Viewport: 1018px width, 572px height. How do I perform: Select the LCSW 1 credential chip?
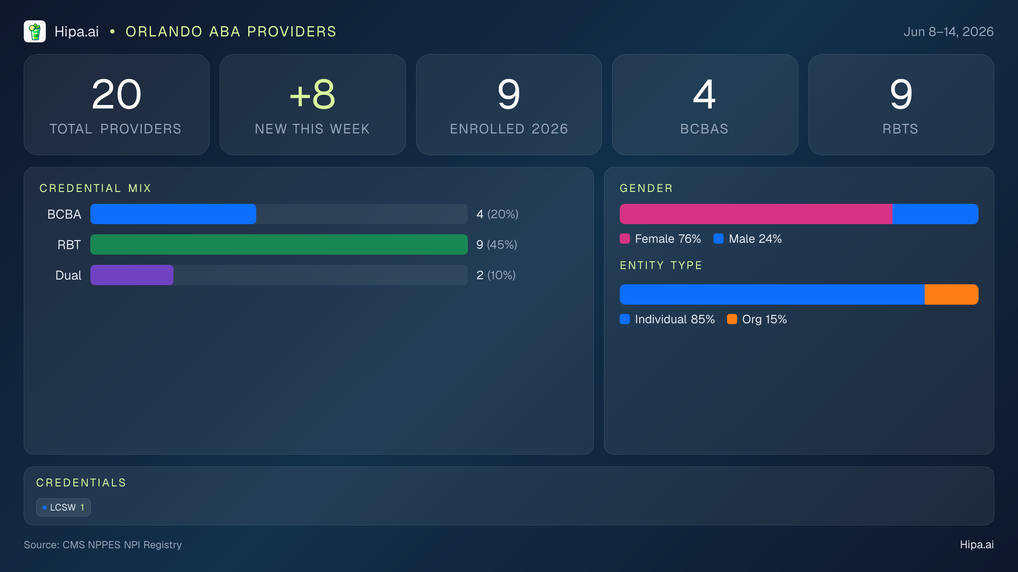click(x=63, y=507)
